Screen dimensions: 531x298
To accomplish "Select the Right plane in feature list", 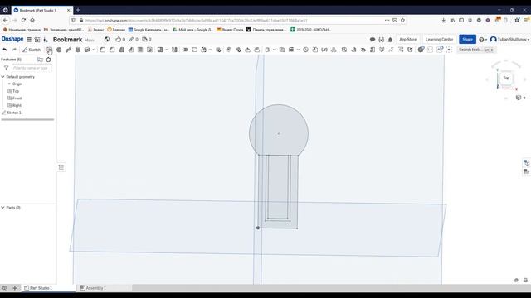I will point(17,105).
